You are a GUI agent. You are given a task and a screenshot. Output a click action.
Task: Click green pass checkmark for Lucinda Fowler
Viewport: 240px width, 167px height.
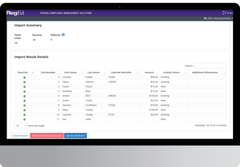24,77
